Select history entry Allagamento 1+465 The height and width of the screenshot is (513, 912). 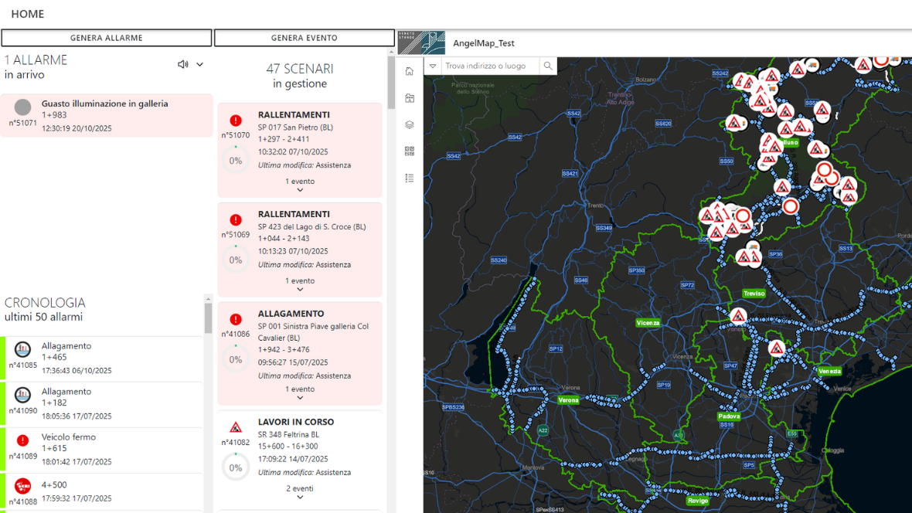tap(104, 358)
